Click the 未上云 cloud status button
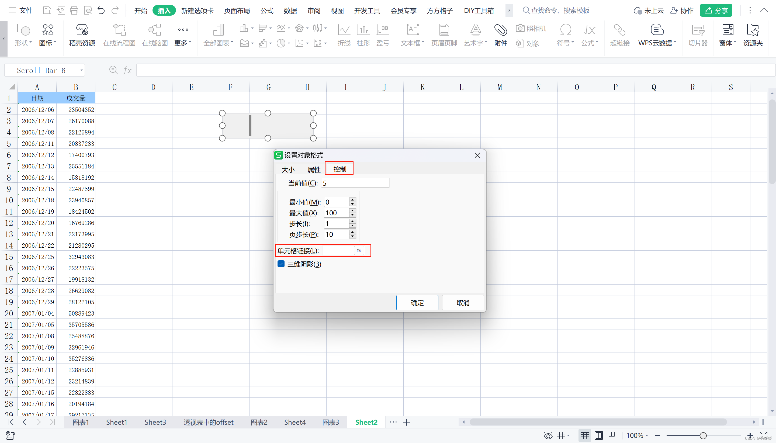Viewport: 776px width, 443px height. click(x=649, y=11)
